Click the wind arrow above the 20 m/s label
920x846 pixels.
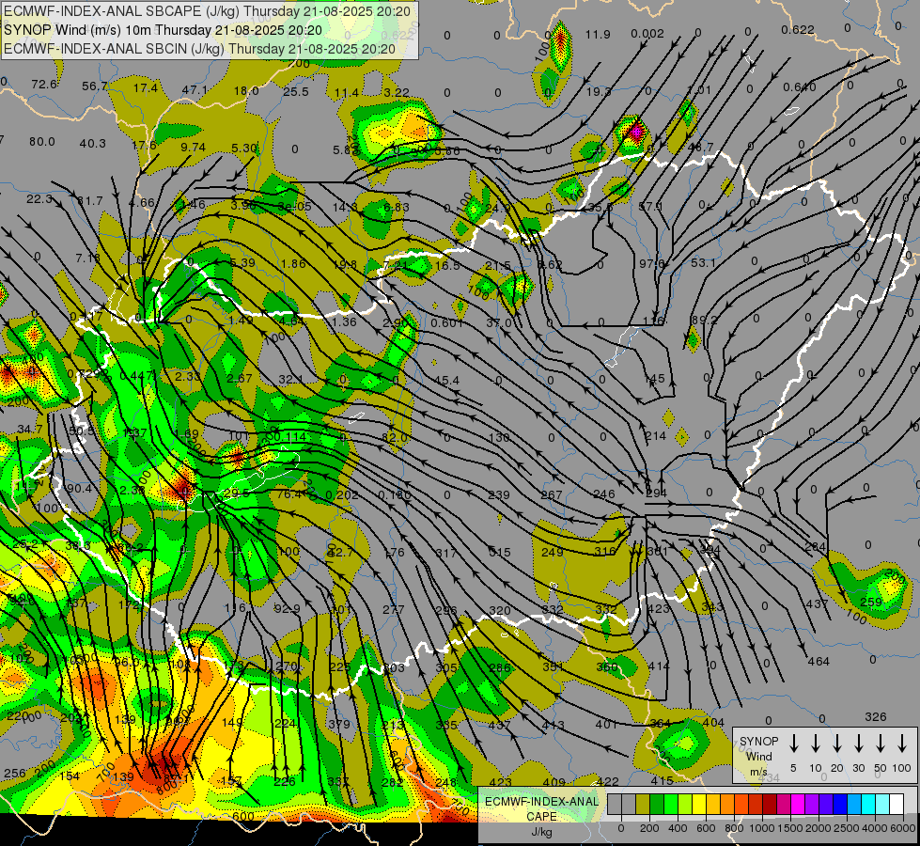coord(836,744)
